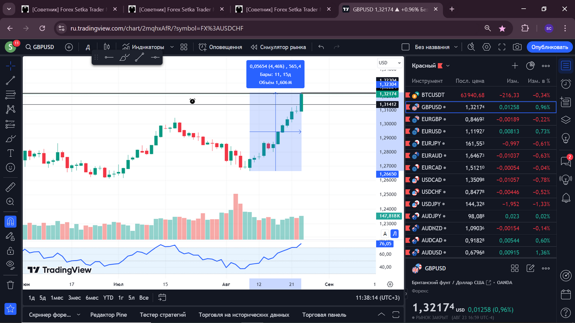The image size is (575, 323).
Task: Select the BTCUSDT row in watchlist
Action: point(481,95)
